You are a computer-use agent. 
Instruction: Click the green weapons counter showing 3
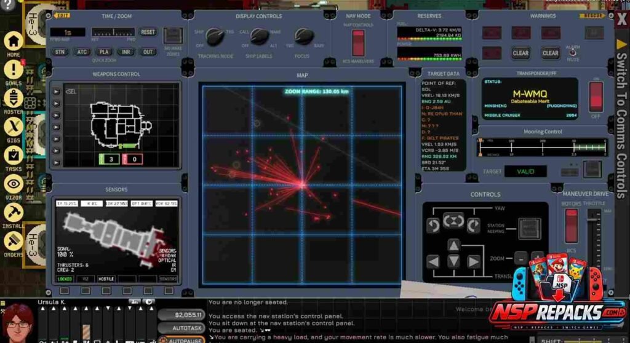point(108,159)
